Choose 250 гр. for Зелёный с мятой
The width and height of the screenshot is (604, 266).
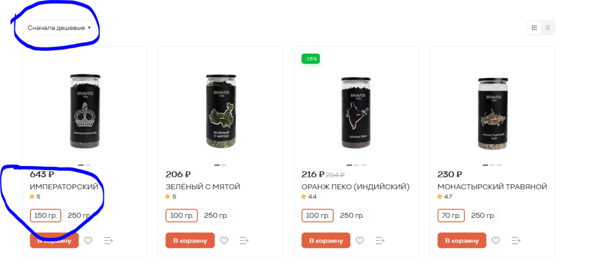point(217,216)
